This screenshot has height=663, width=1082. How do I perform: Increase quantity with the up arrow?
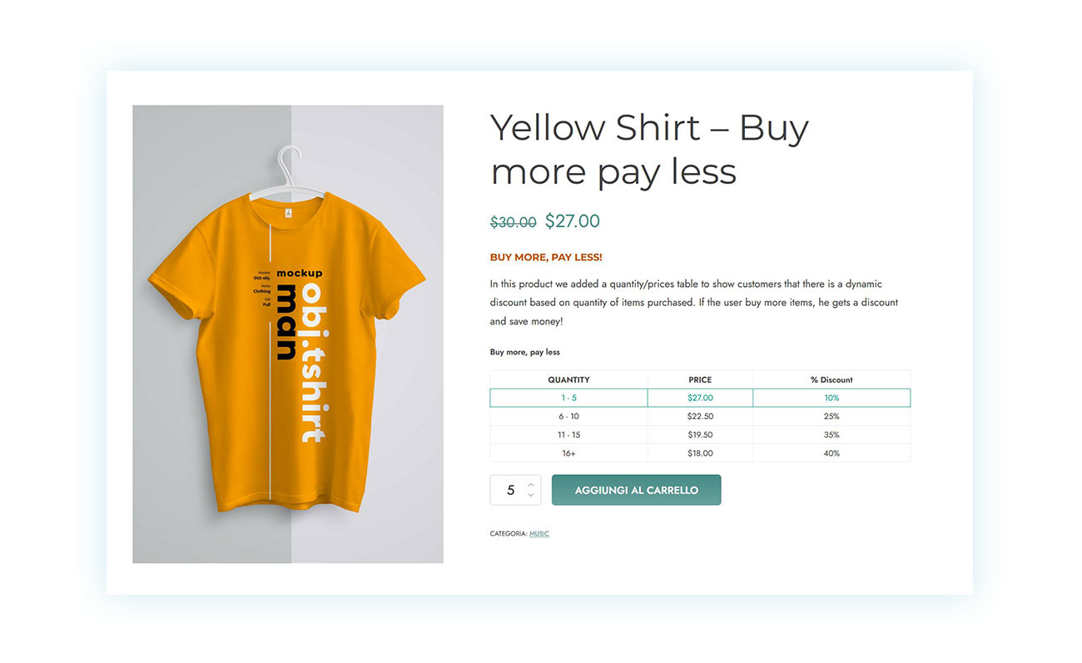[531, 484]
